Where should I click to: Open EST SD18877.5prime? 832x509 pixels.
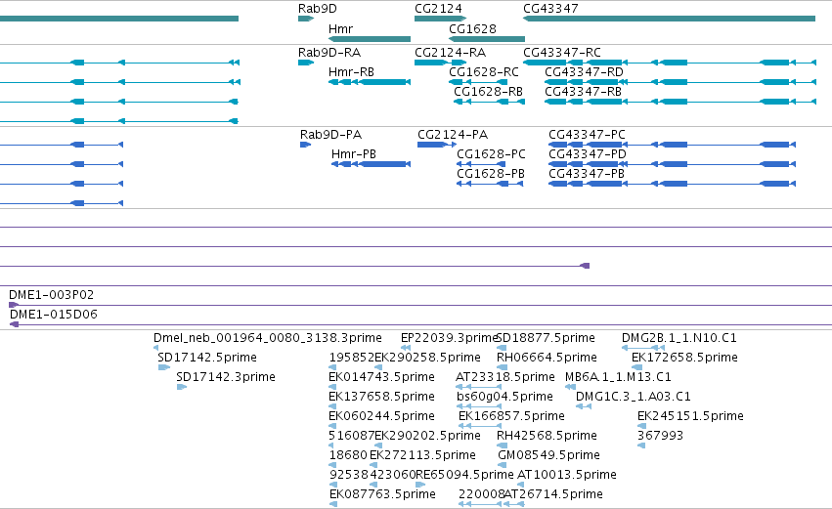(546, 338)
